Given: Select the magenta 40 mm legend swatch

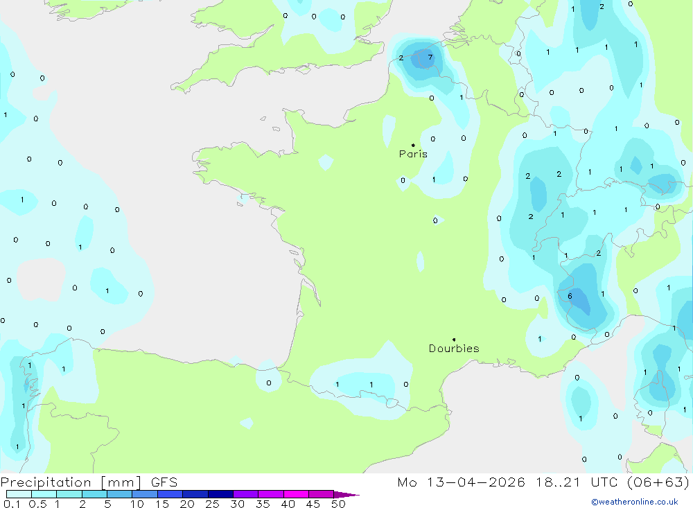Looking at the screenshot, I should pyautogui.click(x=296, y=494).
